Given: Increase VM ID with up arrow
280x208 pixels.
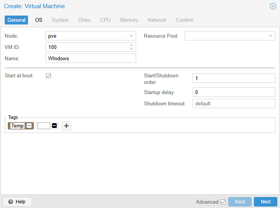Looking at the screenshot, I should tap(131, 45).
